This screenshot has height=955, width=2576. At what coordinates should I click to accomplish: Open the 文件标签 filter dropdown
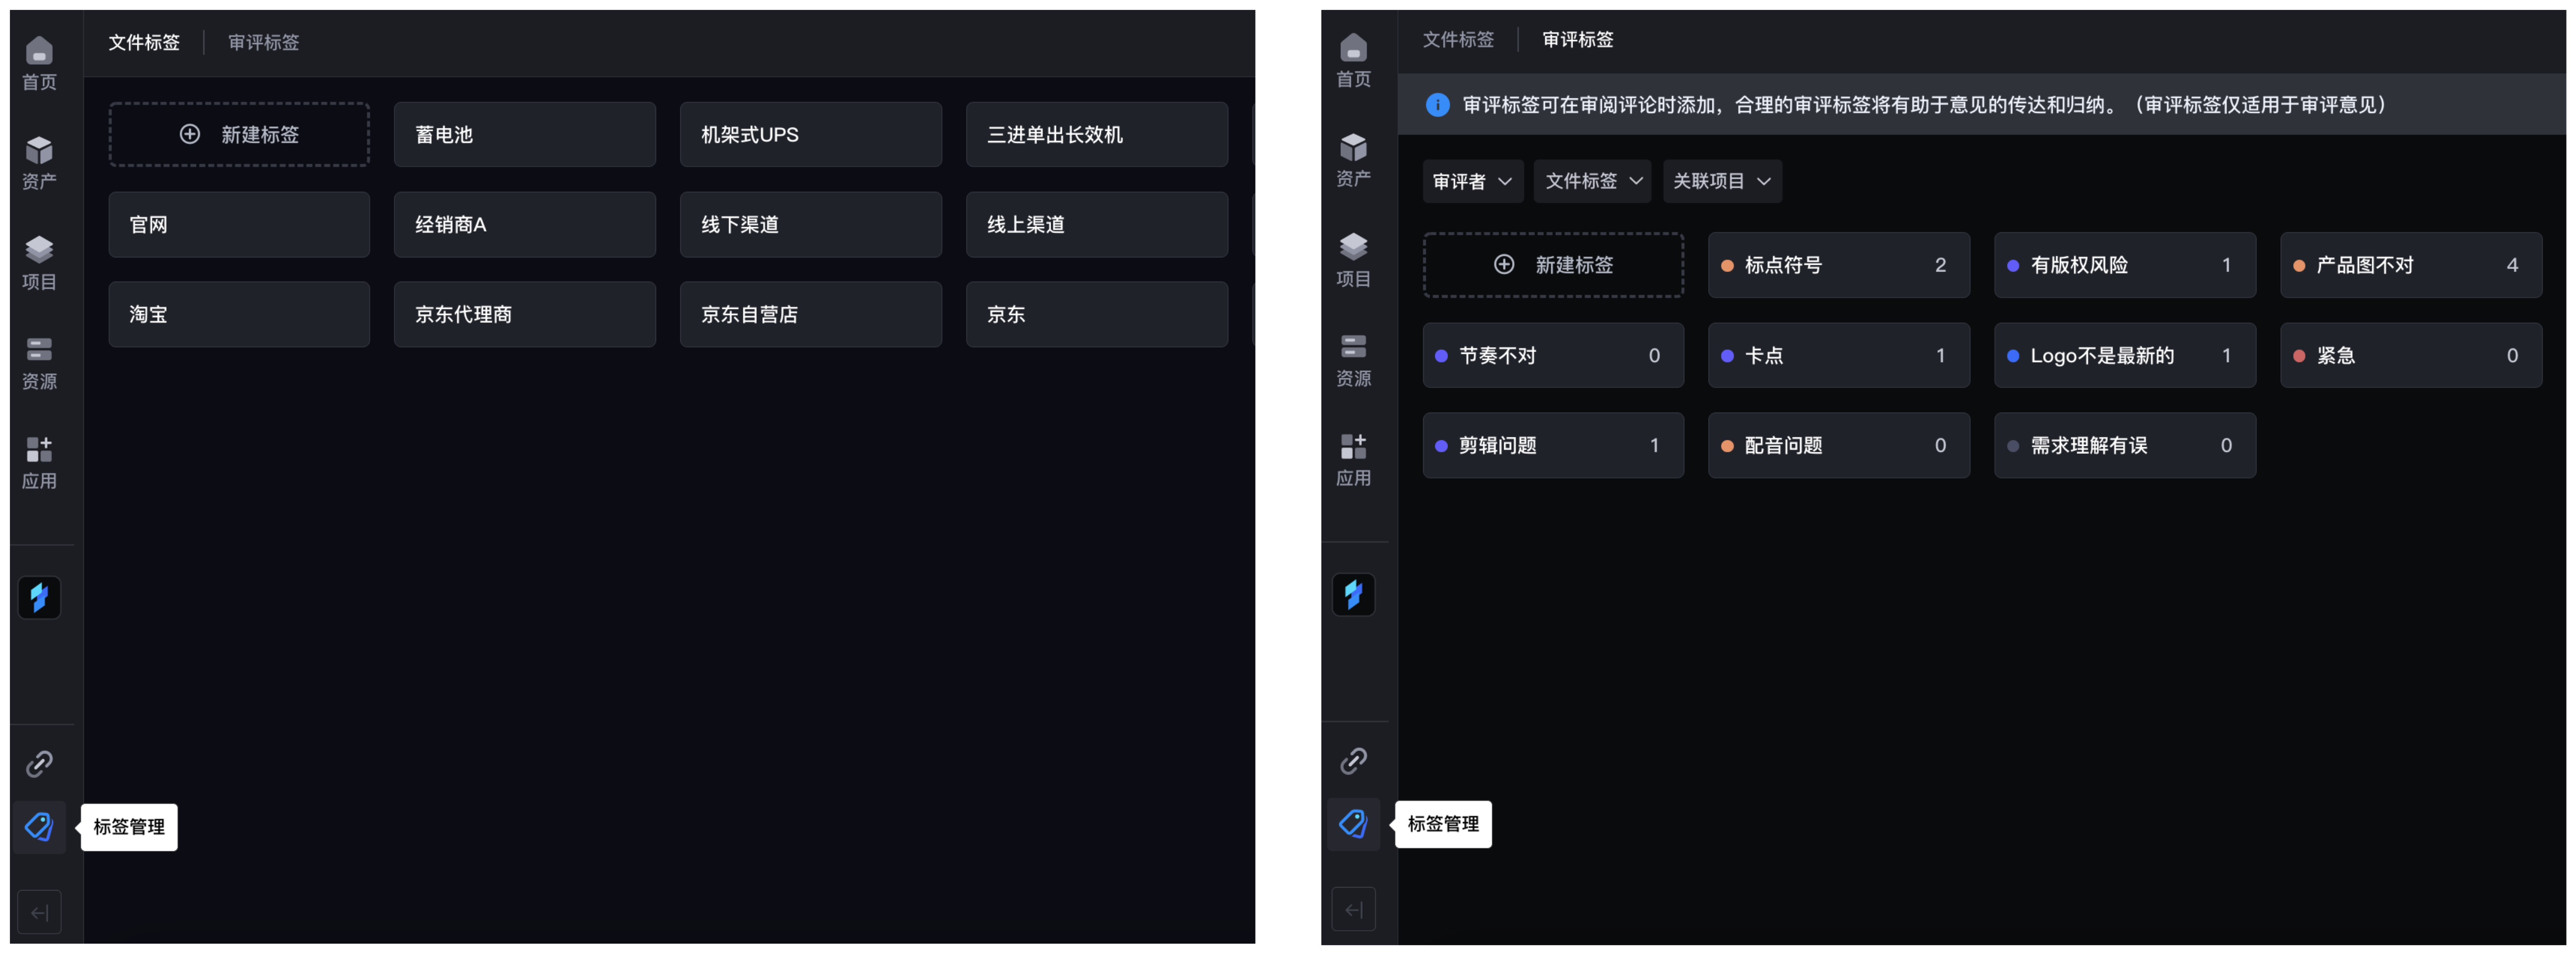coord(1592,181)
